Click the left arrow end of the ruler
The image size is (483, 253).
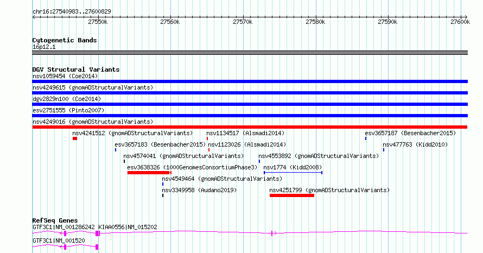[x=34, y=17]
